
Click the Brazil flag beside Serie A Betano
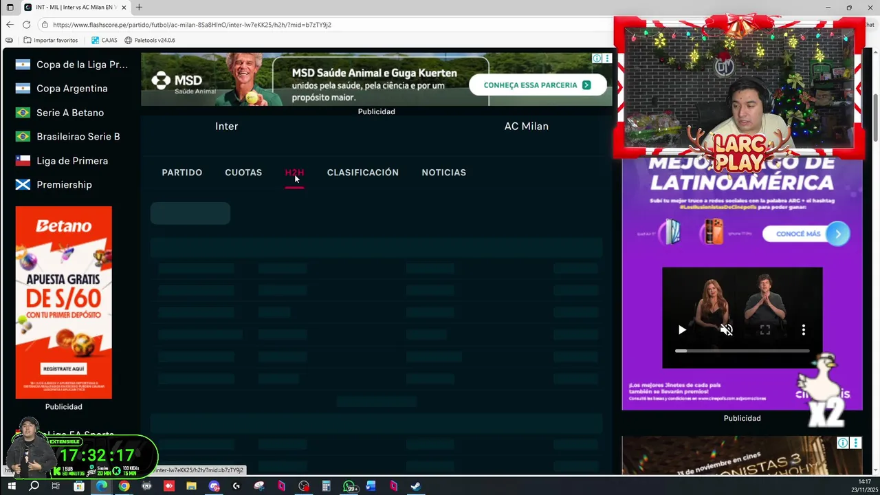click(x=23, y=113)
